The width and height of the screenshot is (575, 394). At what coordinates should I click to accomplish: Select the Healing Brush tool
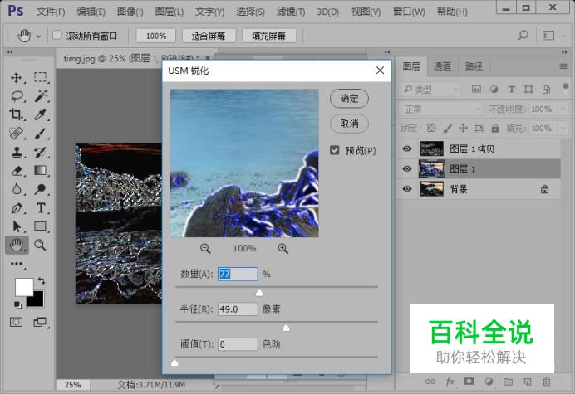[x=16, y=134]
